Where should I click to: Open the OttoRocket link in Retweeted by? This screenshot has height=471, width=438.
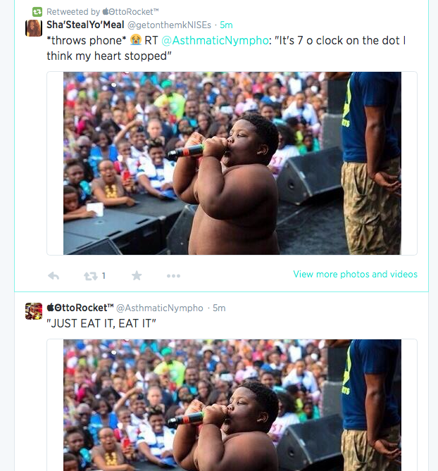[131, 12]
